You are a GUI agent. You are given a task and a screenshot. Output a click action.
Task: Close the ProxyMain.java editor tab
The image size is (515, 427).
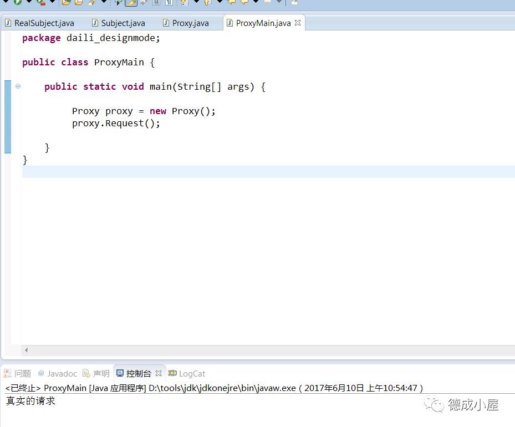point(298,23)
